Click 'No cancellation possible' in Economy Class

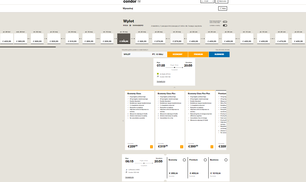pyautogui.click(x=137, y=118)
